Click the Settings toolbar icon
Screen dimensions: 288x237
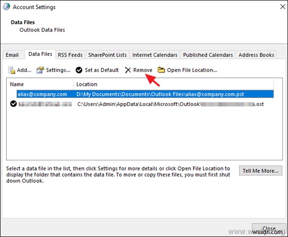(x=40, y=70)
